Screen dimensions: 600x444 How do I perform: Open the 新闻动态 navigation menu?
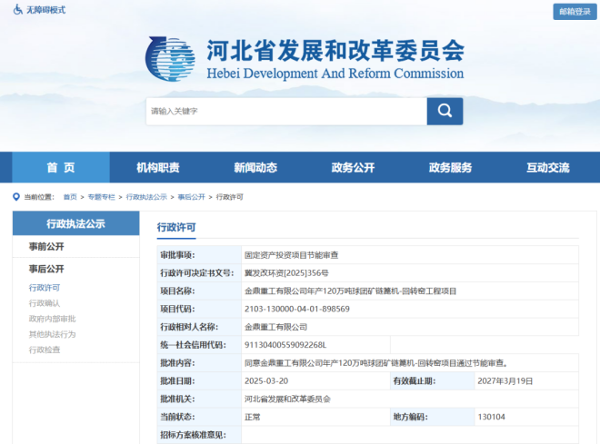tap(255, 167)
